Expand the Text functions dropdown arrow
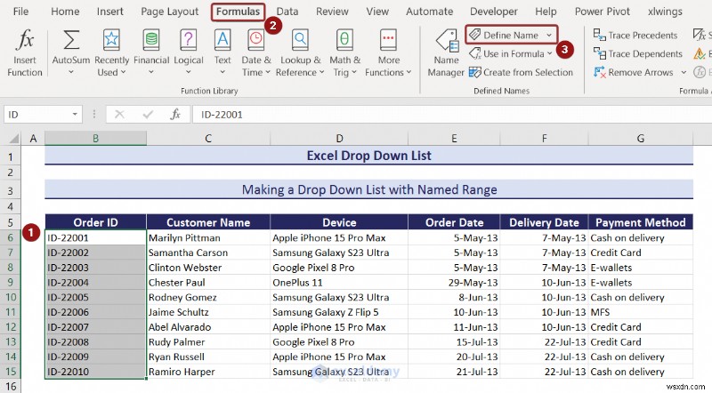The image size is (712, 393). point(222,72)
